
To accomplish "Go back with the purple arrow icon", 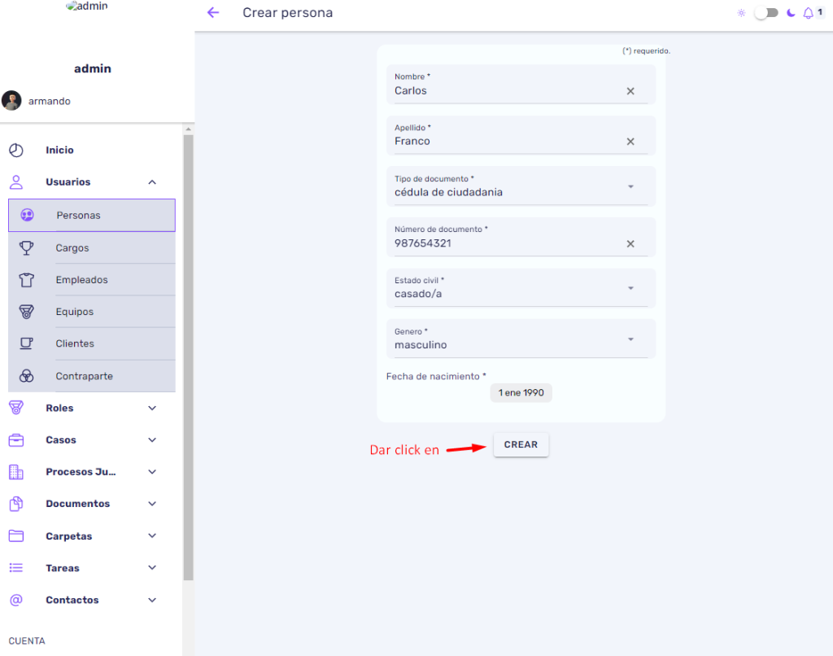I will click(x=213, y=12).
